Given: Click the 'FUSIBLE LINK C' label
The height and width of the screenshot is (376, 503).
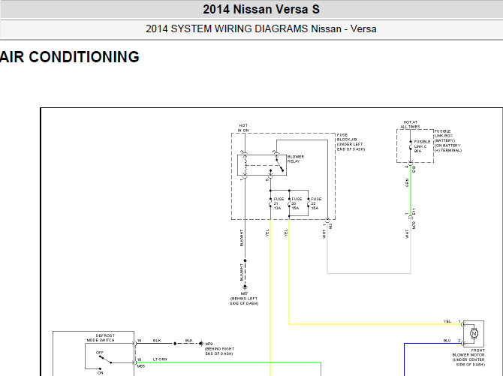Looking at the screenshot, I should click(x=422, y=144).
